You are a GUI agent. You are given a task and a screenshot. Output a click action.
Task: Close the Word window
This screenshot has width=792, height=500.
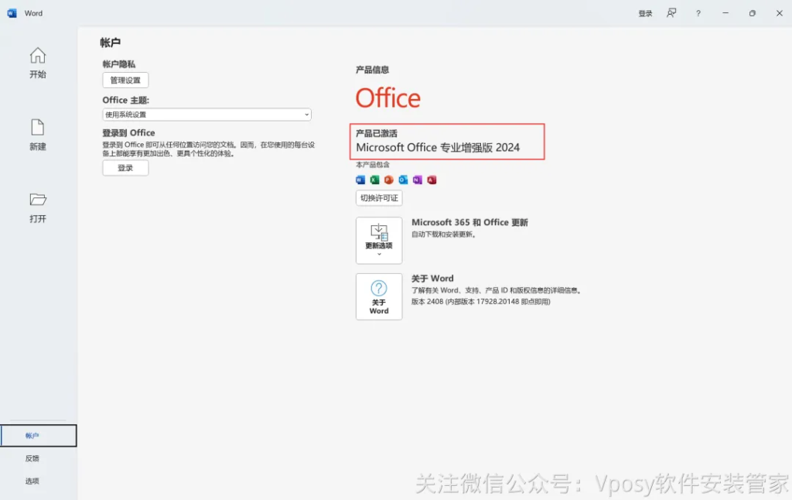point(779,13)
